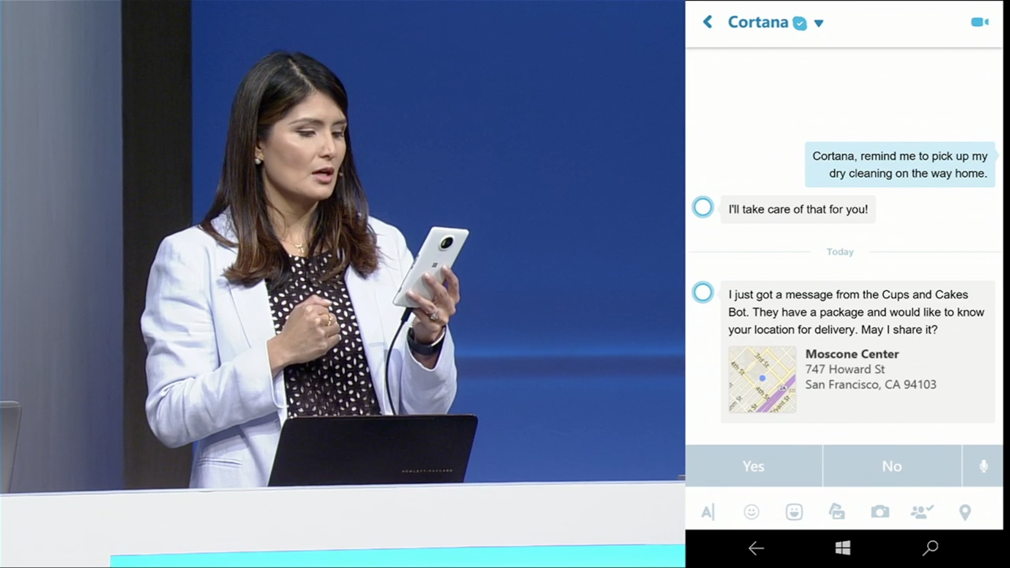Start a video call with Cortana
The width and height of the screenshot is (1010, 568).
tap(979, 22)
